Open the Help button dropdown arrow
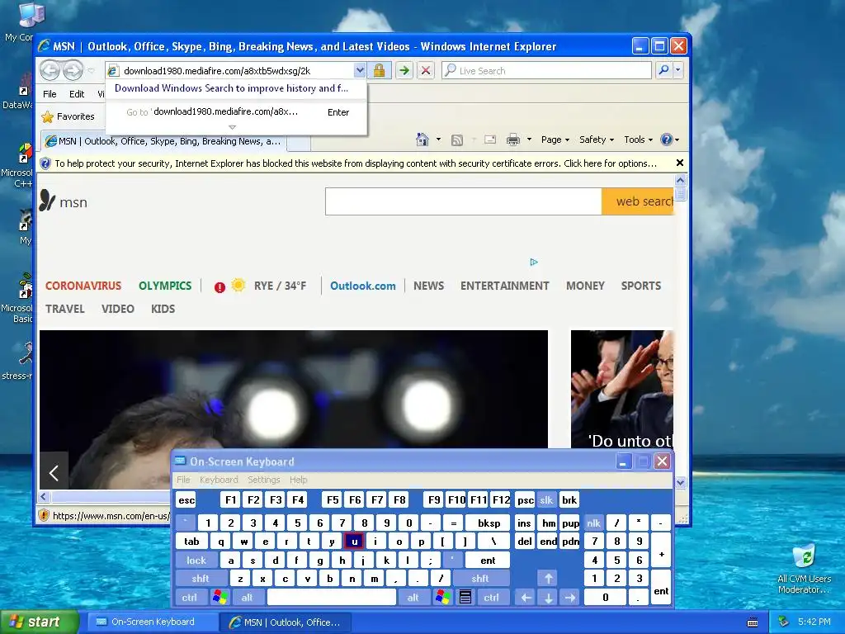 coord(677,140)
